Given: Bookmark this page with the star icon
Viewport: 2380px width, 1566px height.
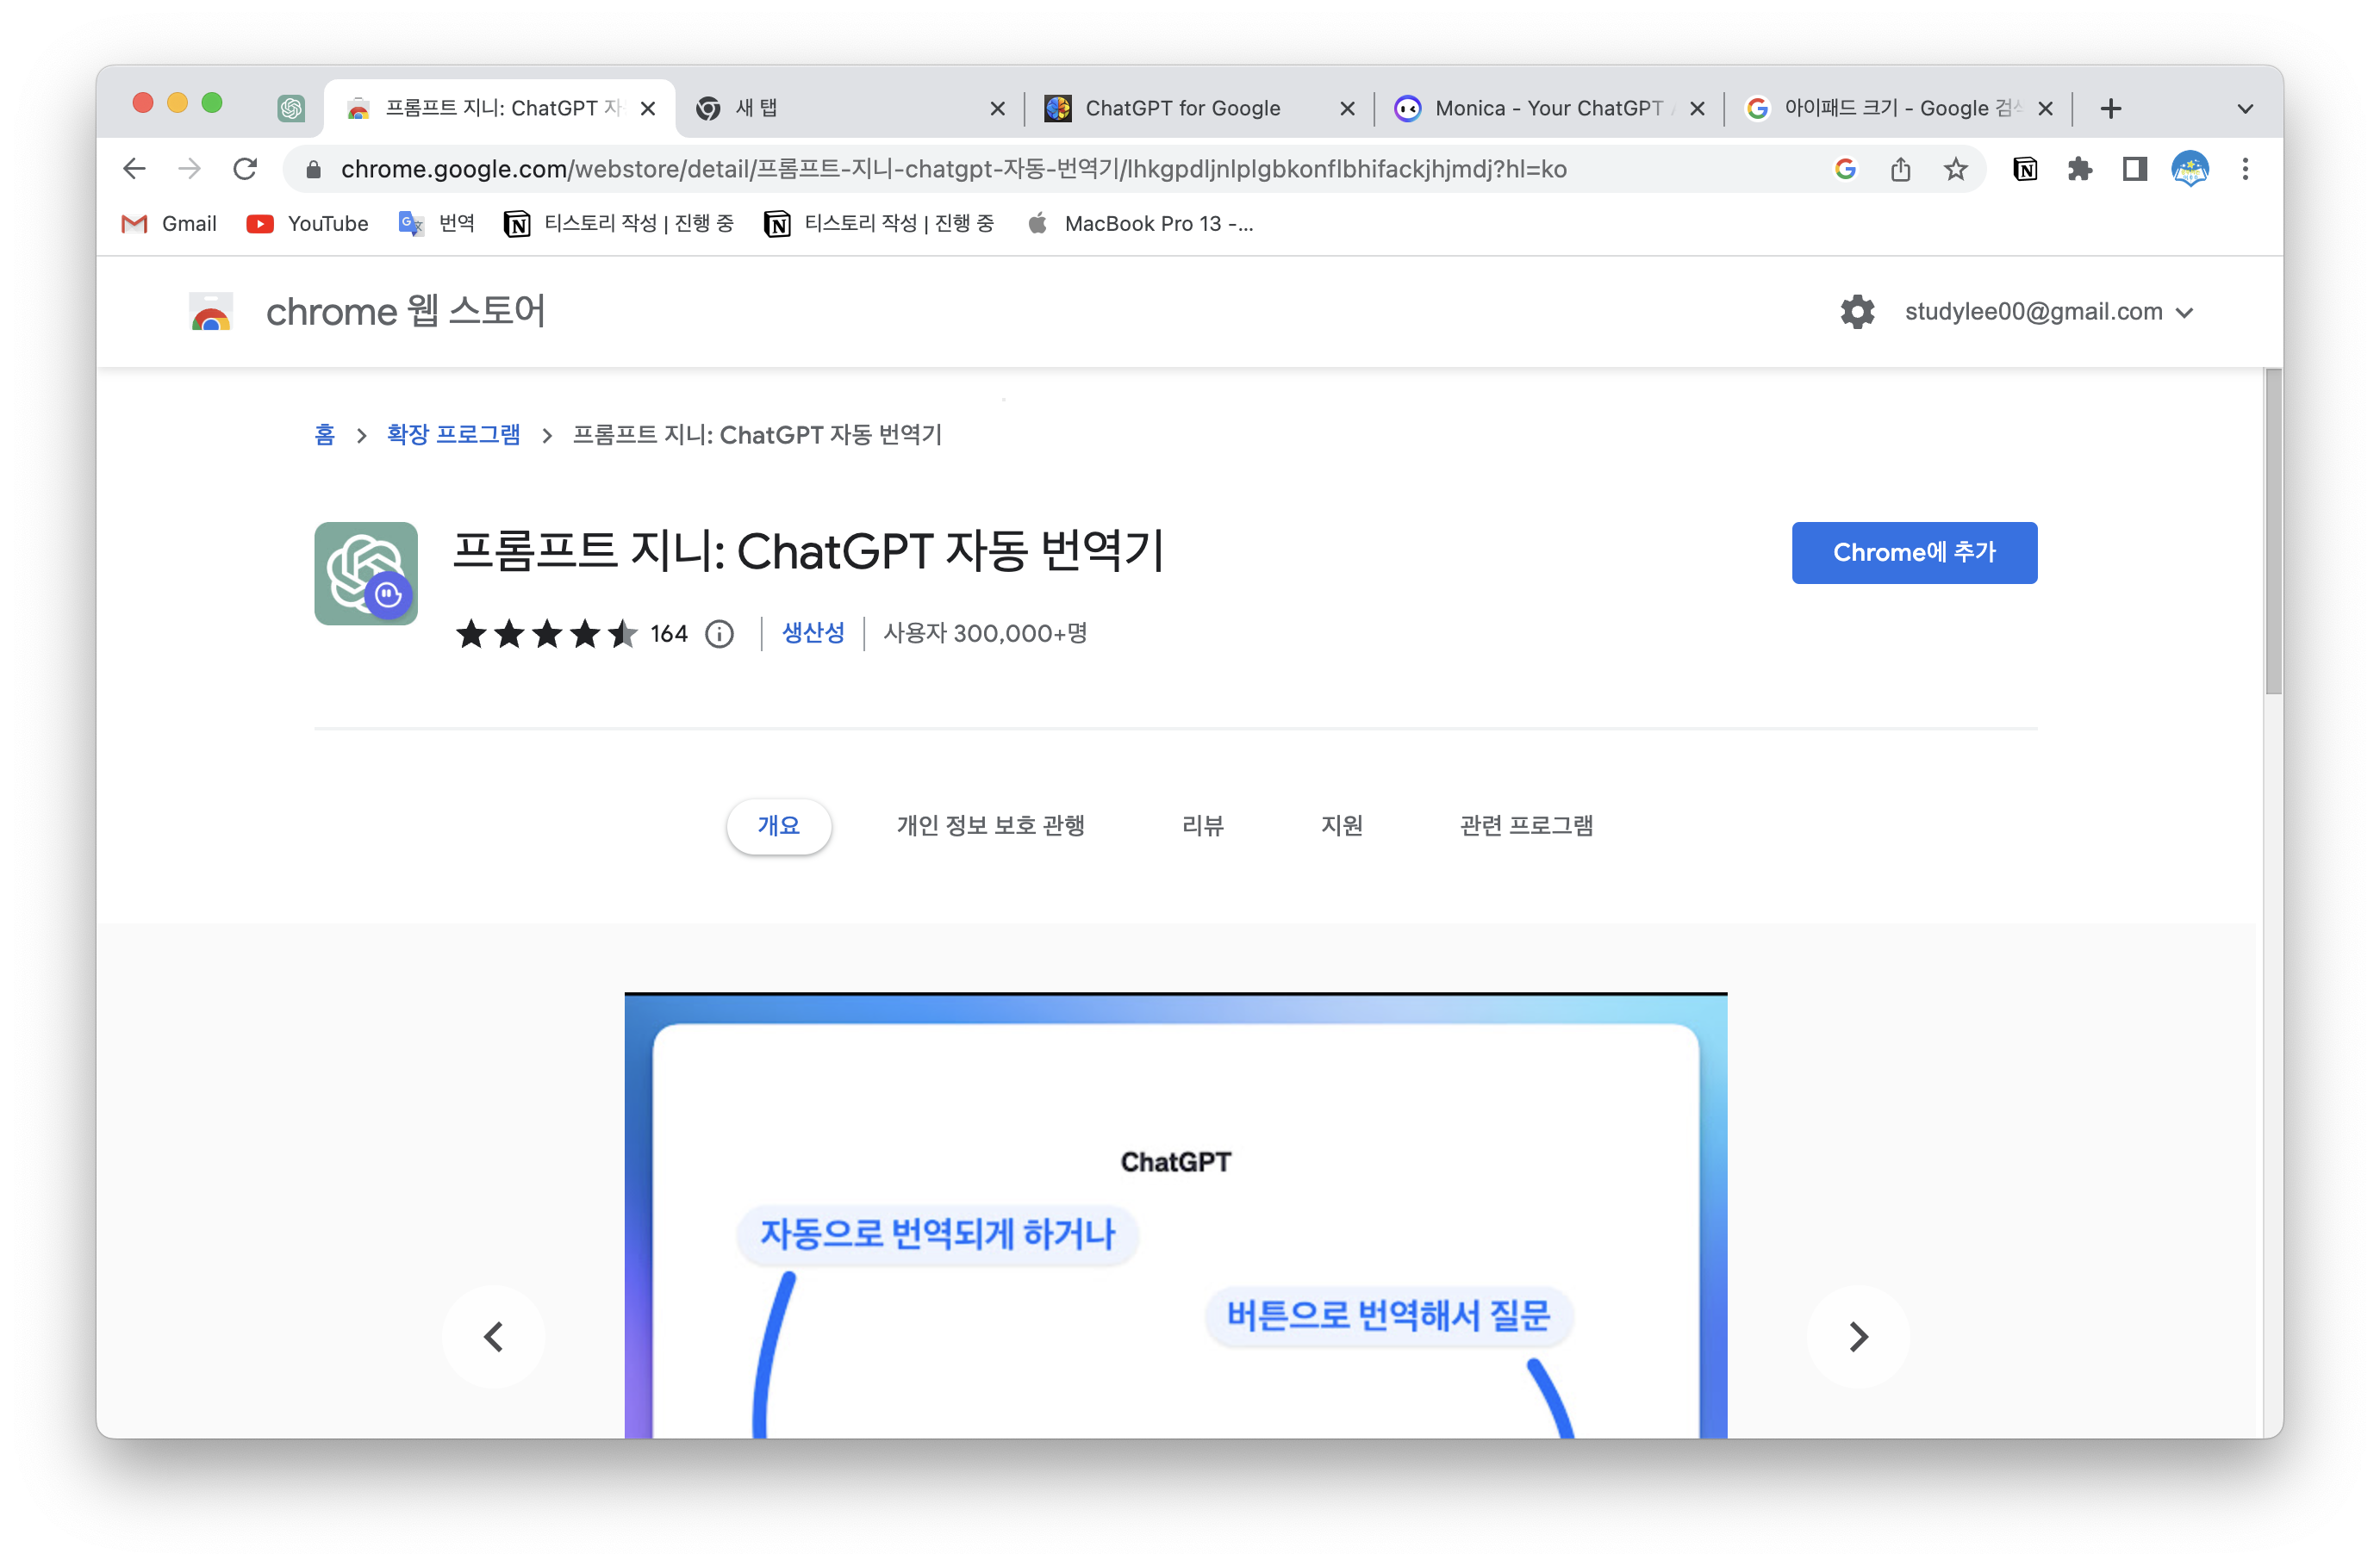Looking at the screenshot, I should 1955,169.
